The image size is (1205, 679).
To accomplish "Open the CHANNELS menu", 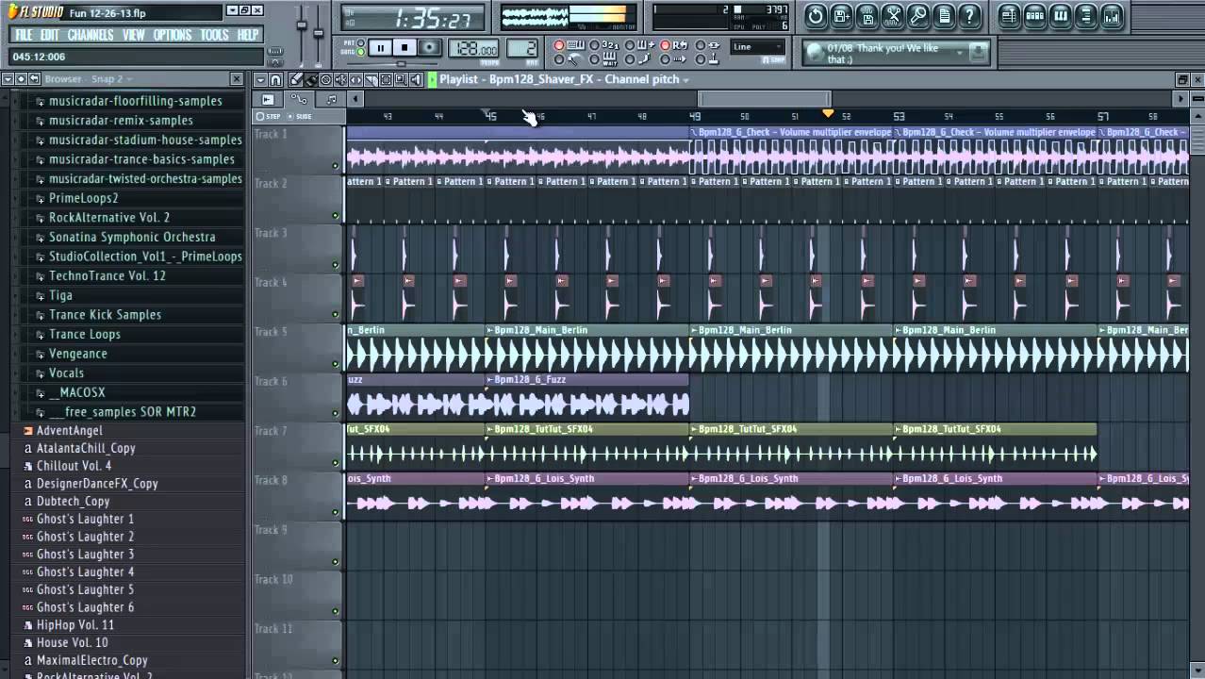I will click(x=91, y=35).
